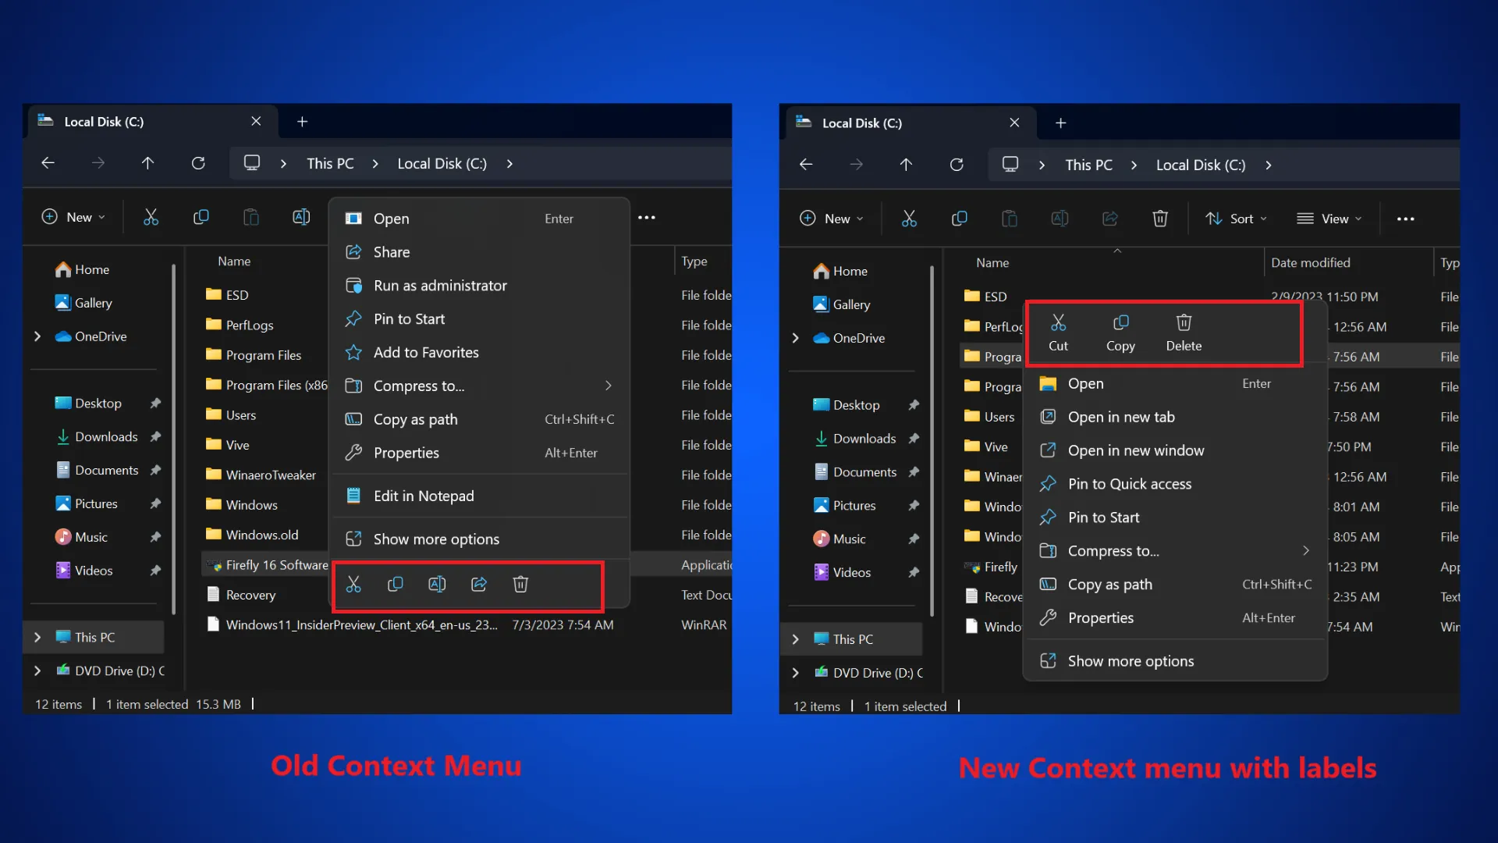Click the Delete icon in new context menu
Image resolution: width=1498 pixels, height=843 pixels.
click(1183, 322)
